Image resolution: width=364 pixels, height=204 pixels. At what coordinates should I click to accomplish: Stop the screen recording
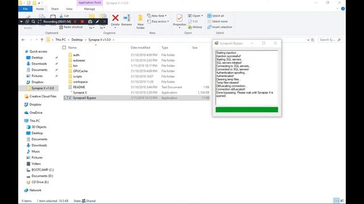coord(82,22)
